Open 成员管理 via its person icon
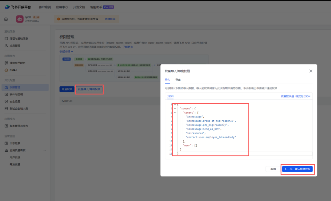Viewport: 331px width, 201px height. pyautogui.click(x=6, y=45)
